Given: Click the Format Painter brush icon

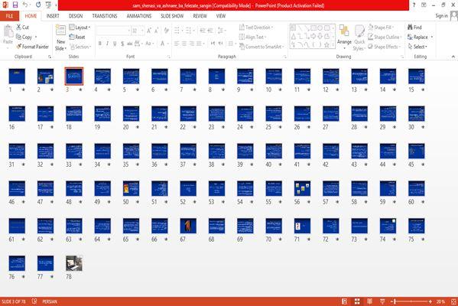Looking at the screenshot, I should (x=19, y=47).
